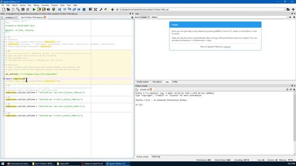Image resolution: width=296 pixels, height=166 pixels.
Task: Interrupt or clear console pencil icon
Action: pyautogui.click(x=291, y=89)
